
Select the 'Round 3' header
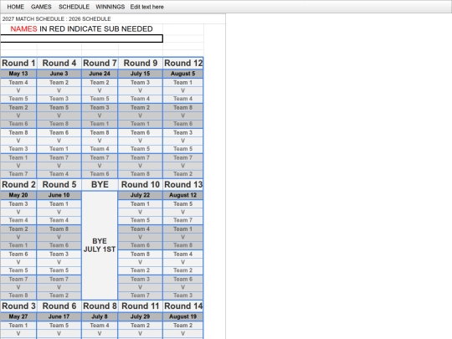pos(18,306)
